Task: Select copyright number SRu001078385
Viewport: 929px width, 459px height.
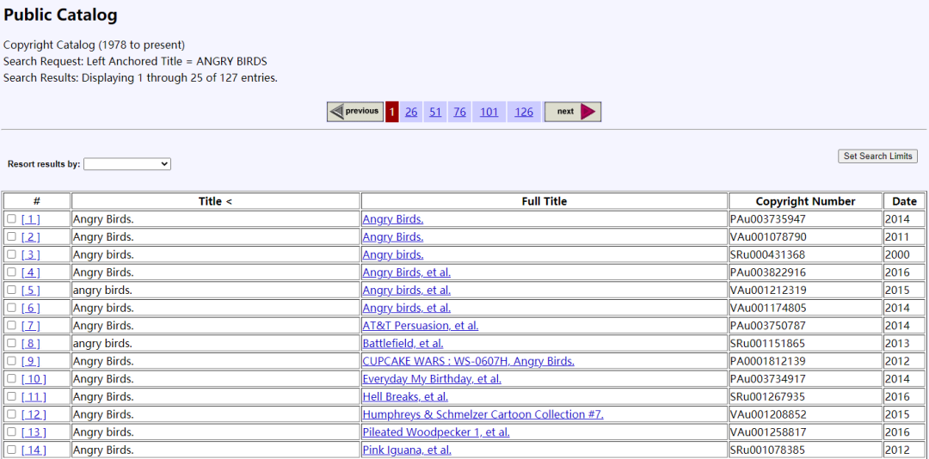Action: coord(768,450)
